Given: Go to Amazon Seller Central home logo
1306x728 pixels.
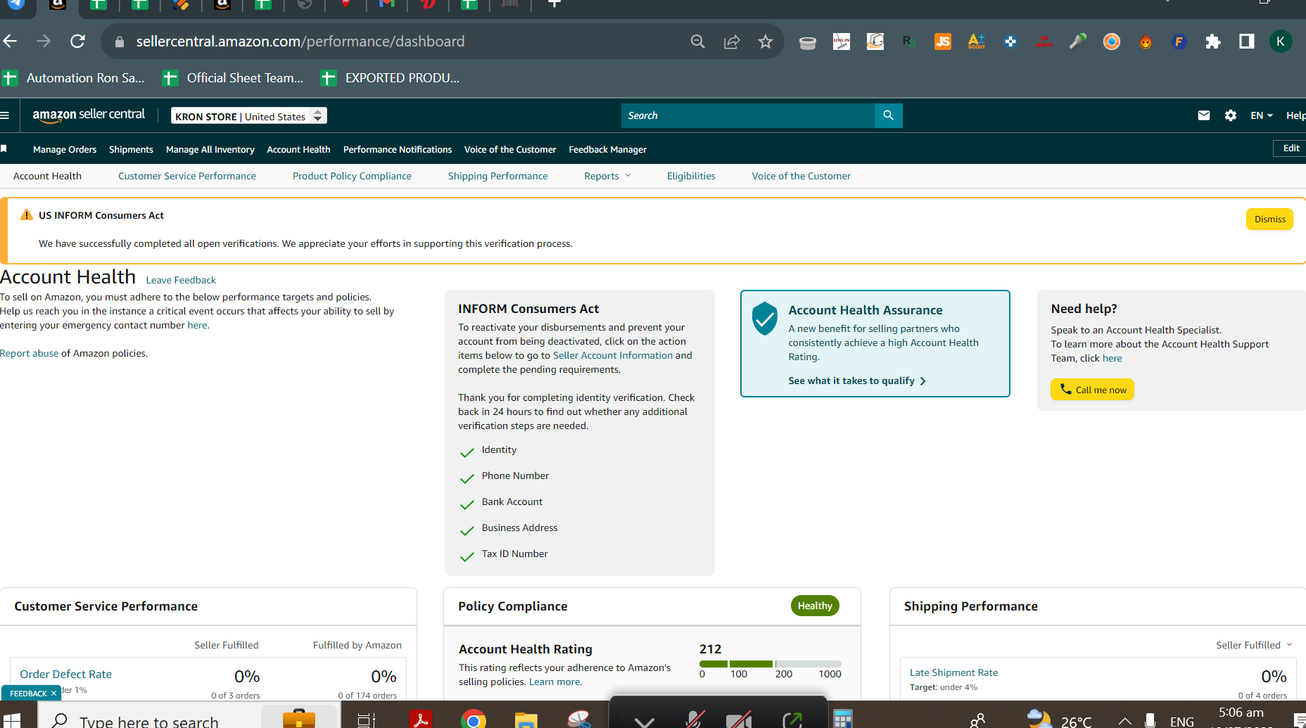Looking at the screenshot, I should click(x=89, y=115).
